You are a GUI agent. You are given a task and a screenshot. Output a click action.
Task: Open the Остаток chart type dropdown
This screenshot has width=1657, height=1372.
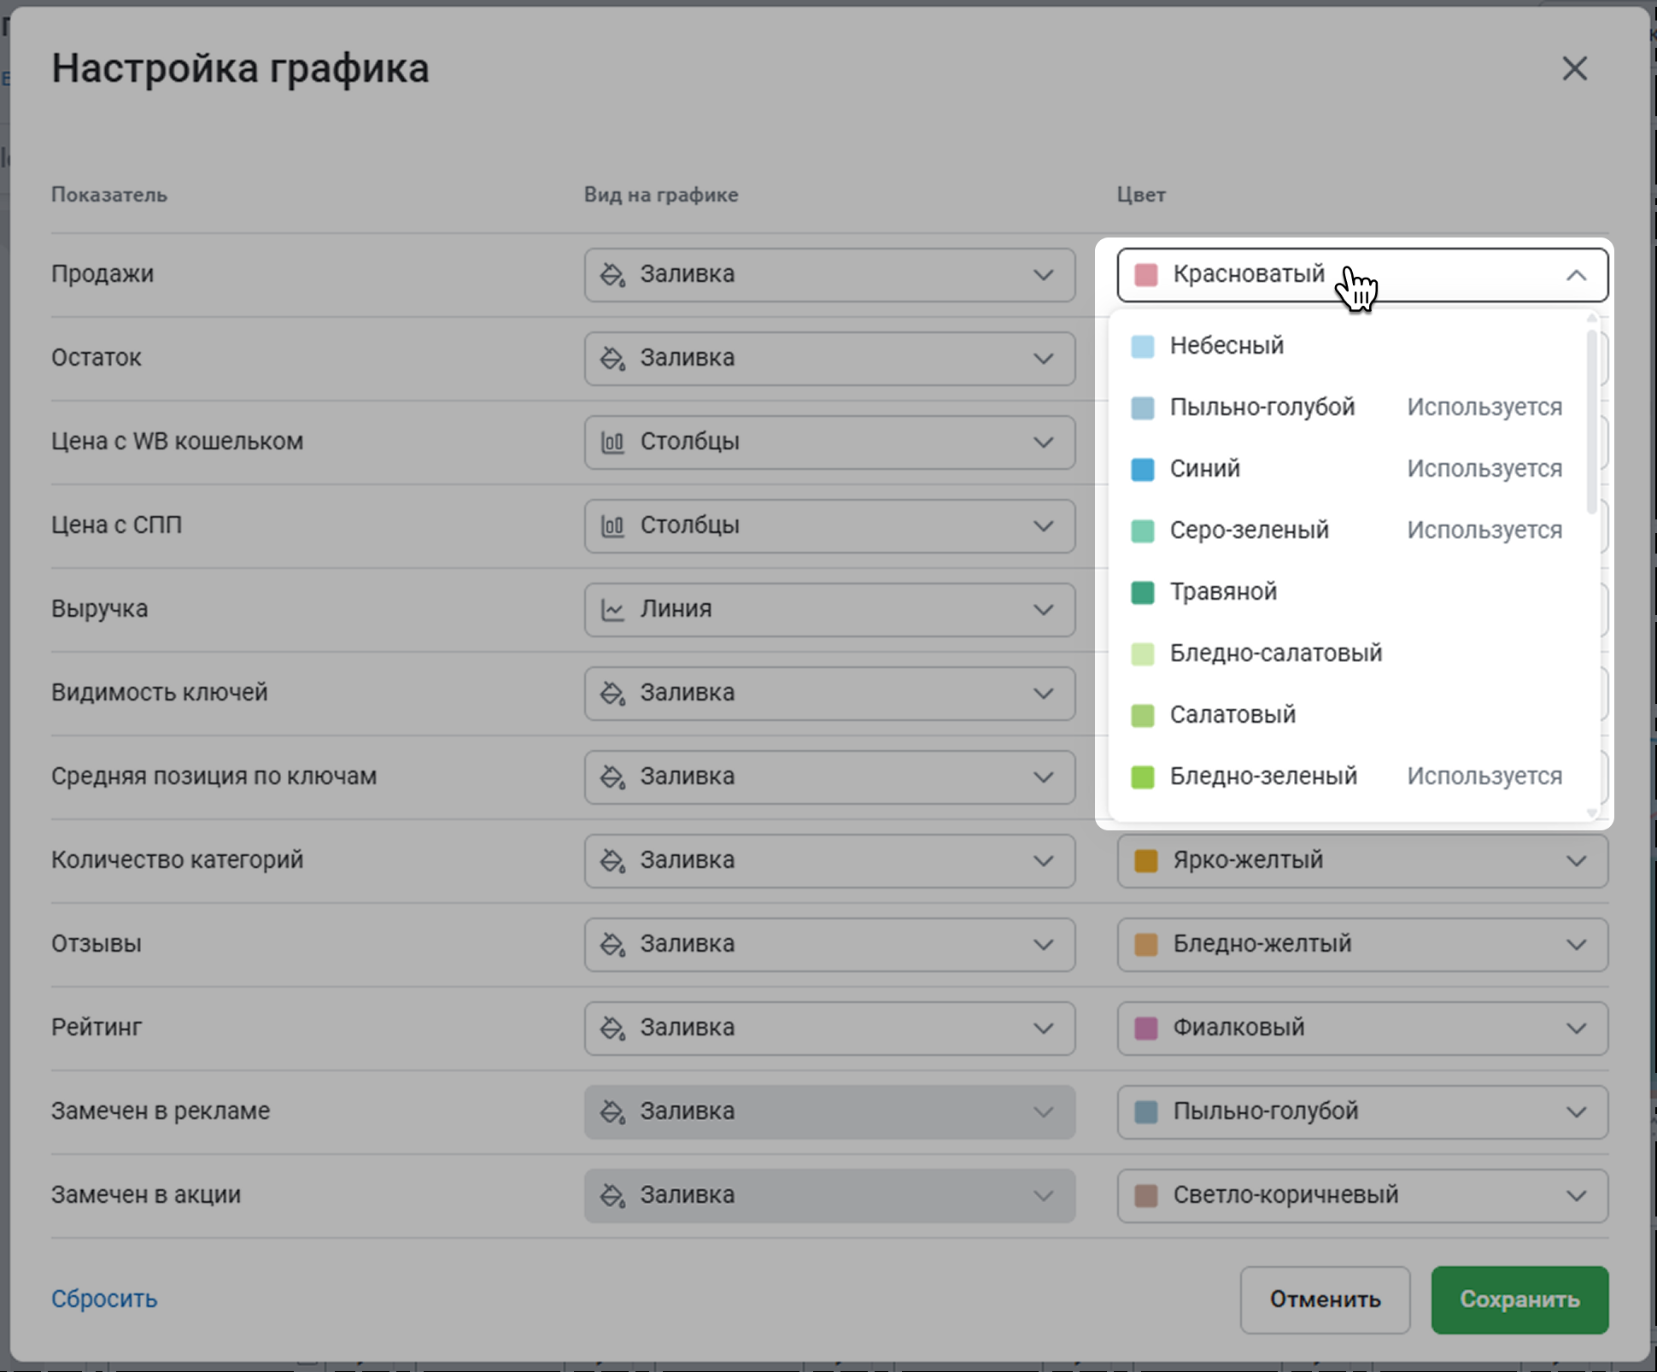[x=828, y=358]
